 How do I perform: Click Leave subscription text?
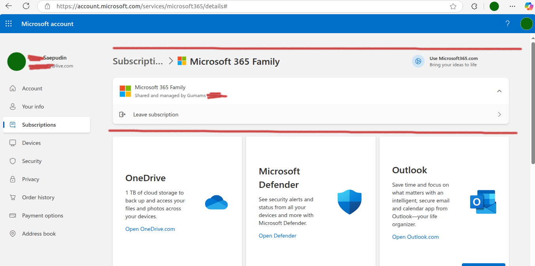[x=156, y=114]
